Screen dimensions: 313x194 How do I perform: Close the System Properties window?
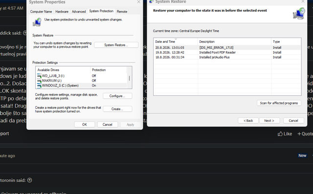coord(139,2)
